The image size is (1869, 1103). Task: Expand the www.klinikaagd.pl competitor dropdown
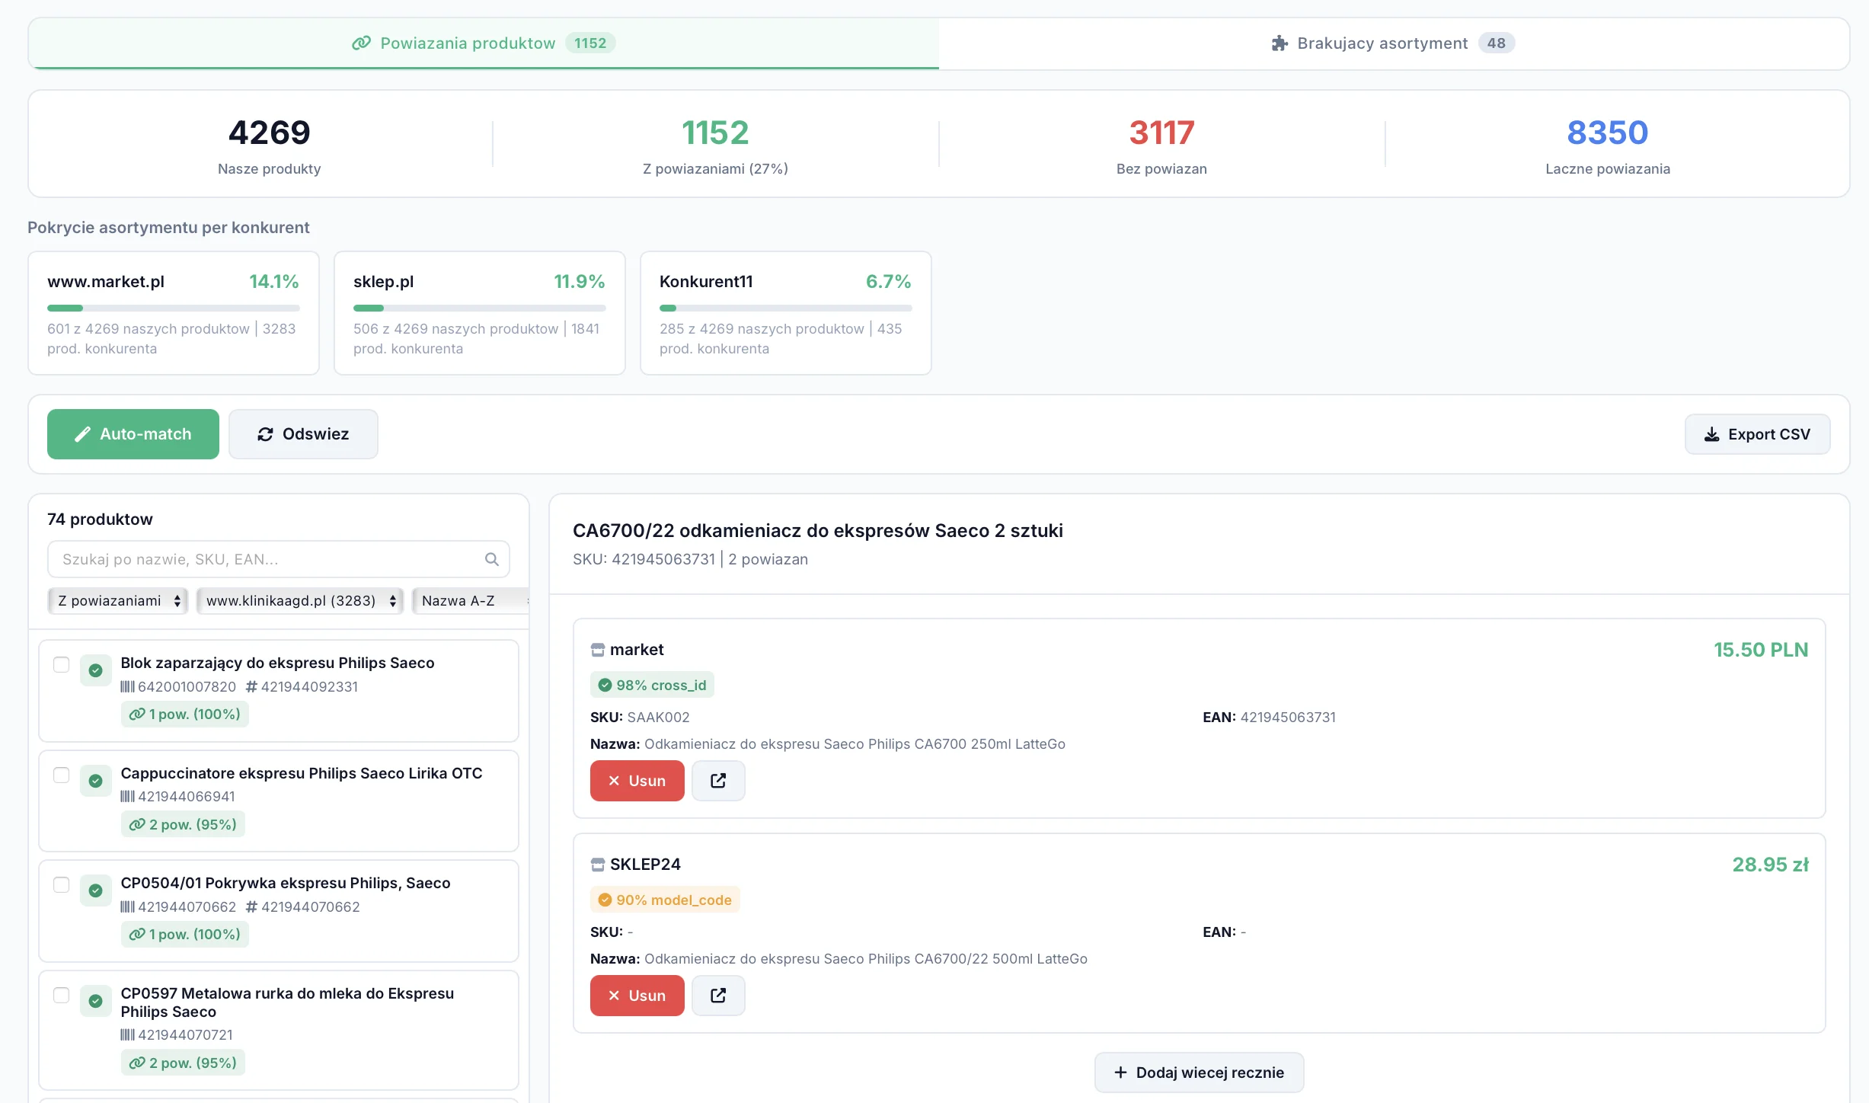300,601
